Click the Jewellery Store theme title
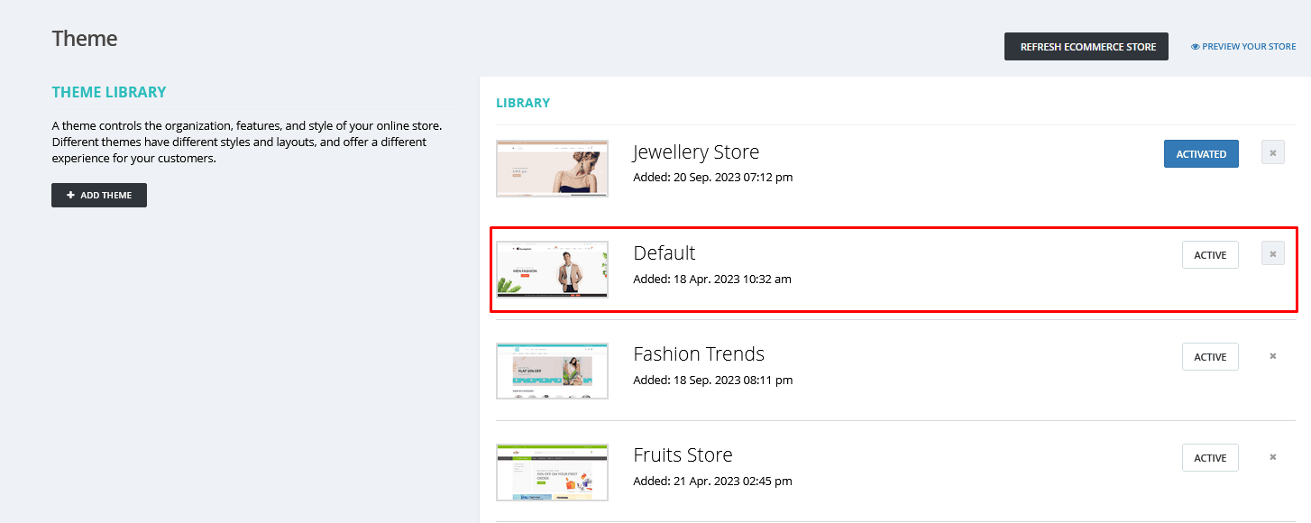 coord(695,151)
